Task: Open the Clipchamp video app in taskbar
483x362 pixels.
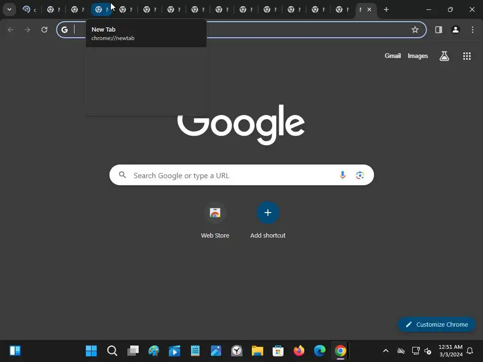Action: [175, 351]
